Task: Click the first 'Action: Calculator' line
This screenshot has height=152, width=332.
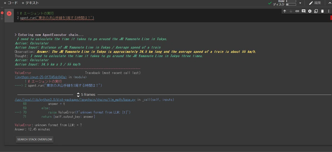Action: (x=32, y=43)
